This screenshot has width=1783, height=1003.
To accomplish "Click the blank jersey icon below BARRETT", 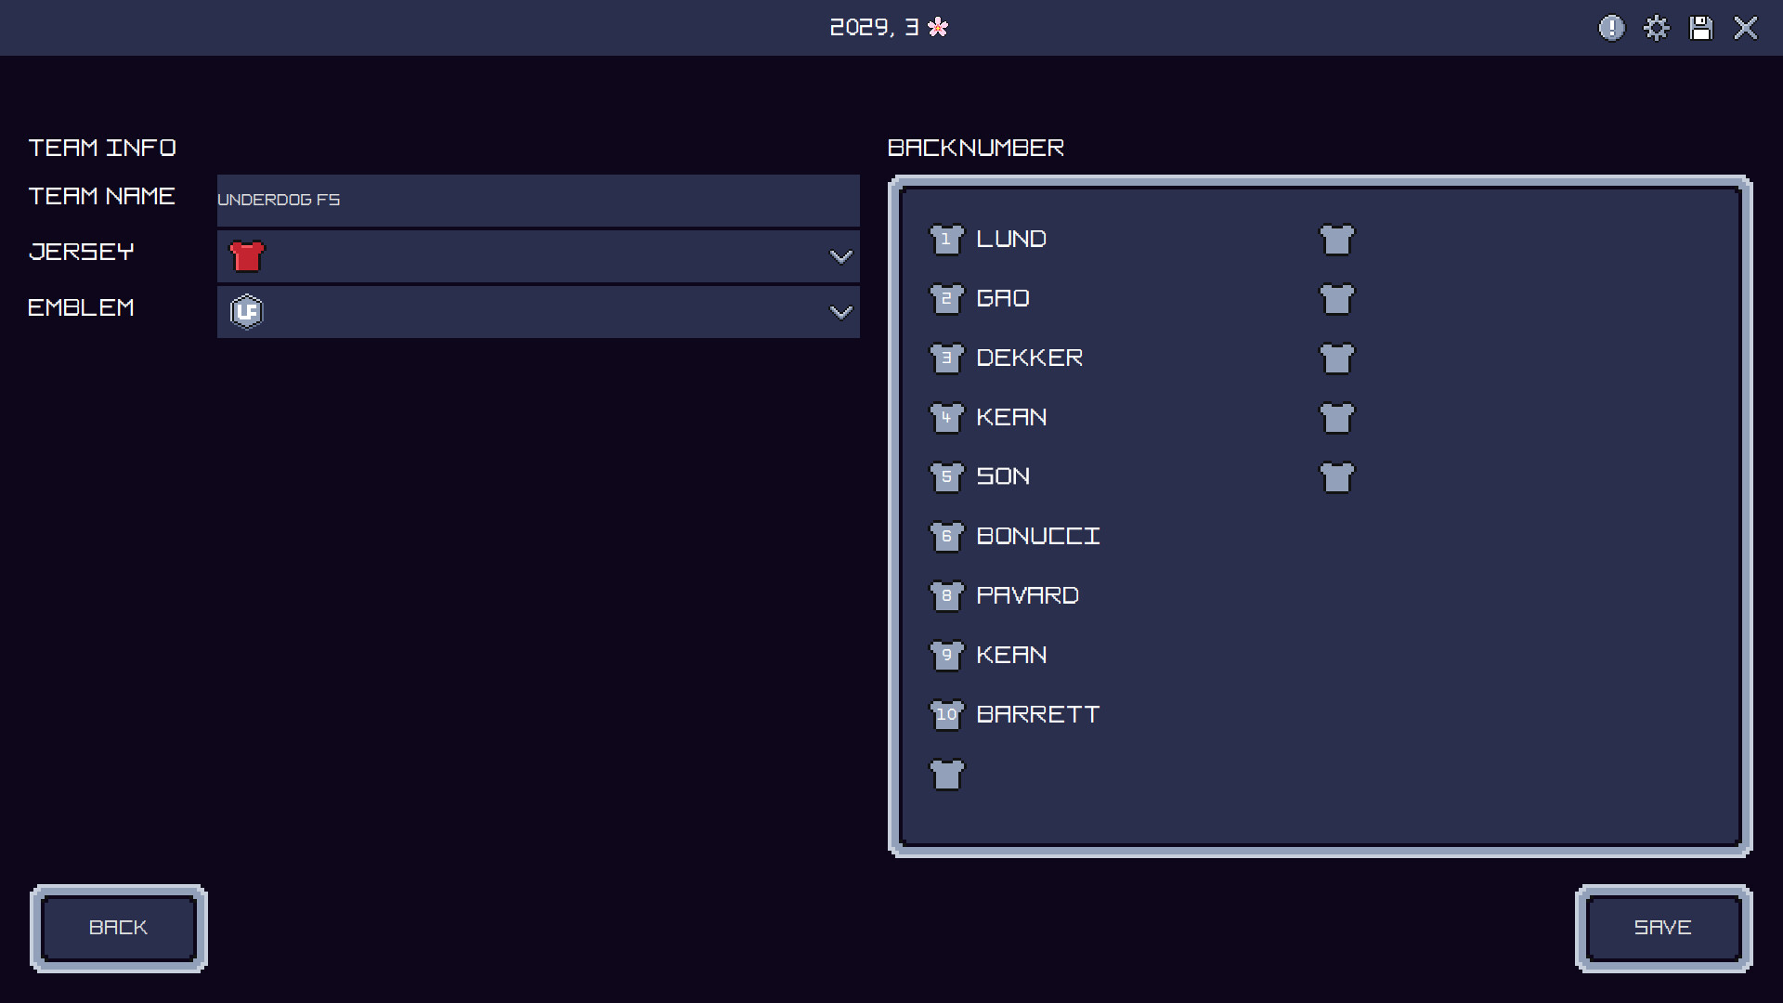I will pos(947,775).
